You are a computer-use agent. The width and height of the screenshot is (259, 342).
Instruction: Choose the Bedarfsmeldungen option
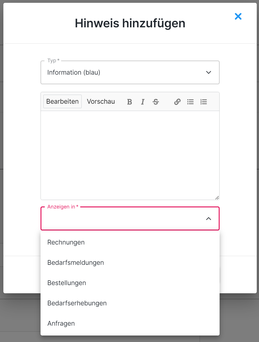[x=75, y=263]
